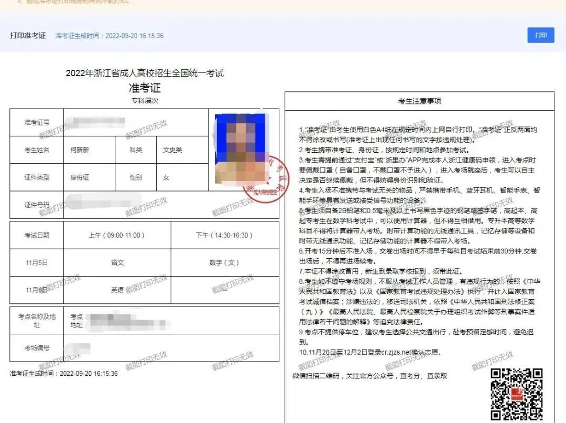Click the 语文 subject cell
The width and height of the screenshot is (566, 423).
(117, 262)
